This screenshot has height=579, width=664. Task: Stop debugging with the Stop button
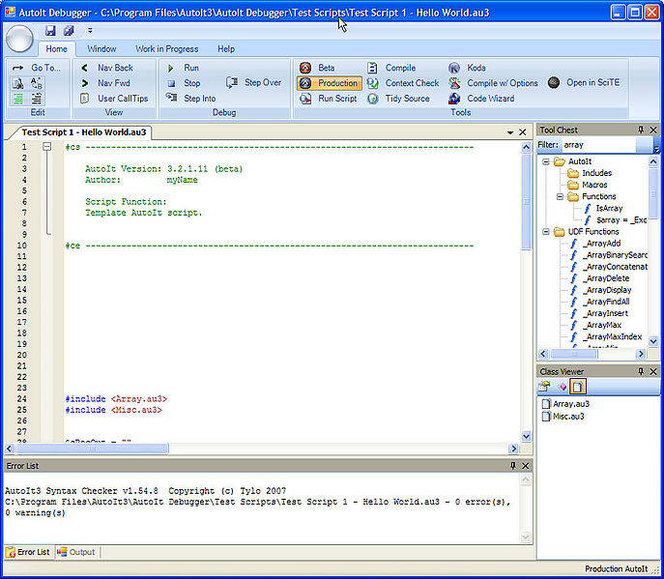(x=184, y=83)
